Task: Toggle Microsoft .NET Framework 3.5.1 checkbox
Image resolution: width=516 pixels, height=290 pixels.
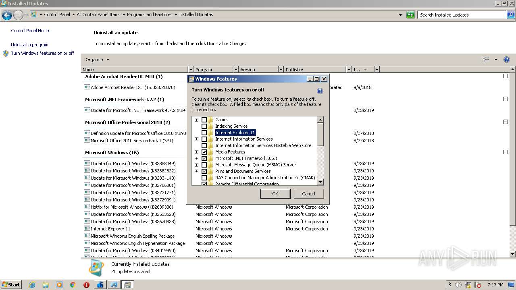Action: 204,158
